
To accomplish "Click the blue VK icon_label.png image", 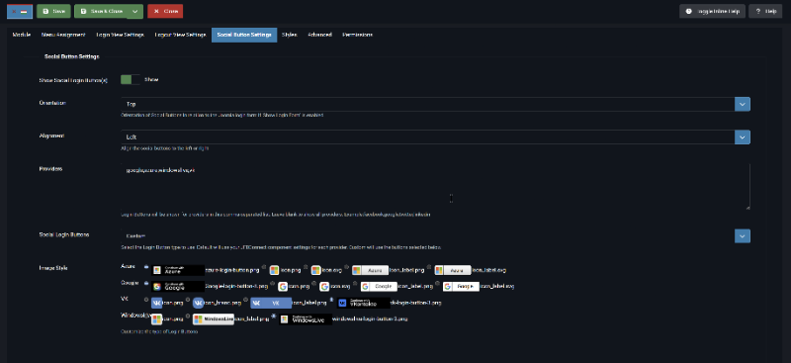I will pos(271,303).
